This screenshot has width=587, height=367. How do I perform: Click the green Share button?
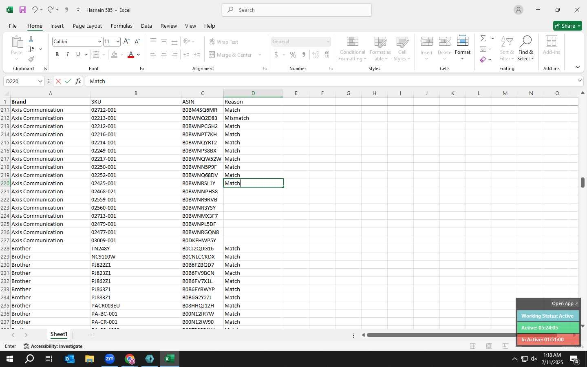pos(567,26)
